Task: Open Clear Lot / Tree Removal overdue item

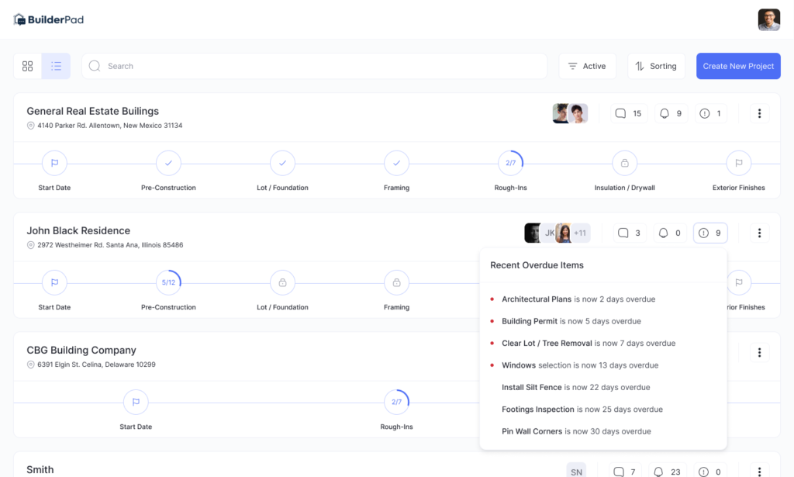Action: (x=589, y=344)
